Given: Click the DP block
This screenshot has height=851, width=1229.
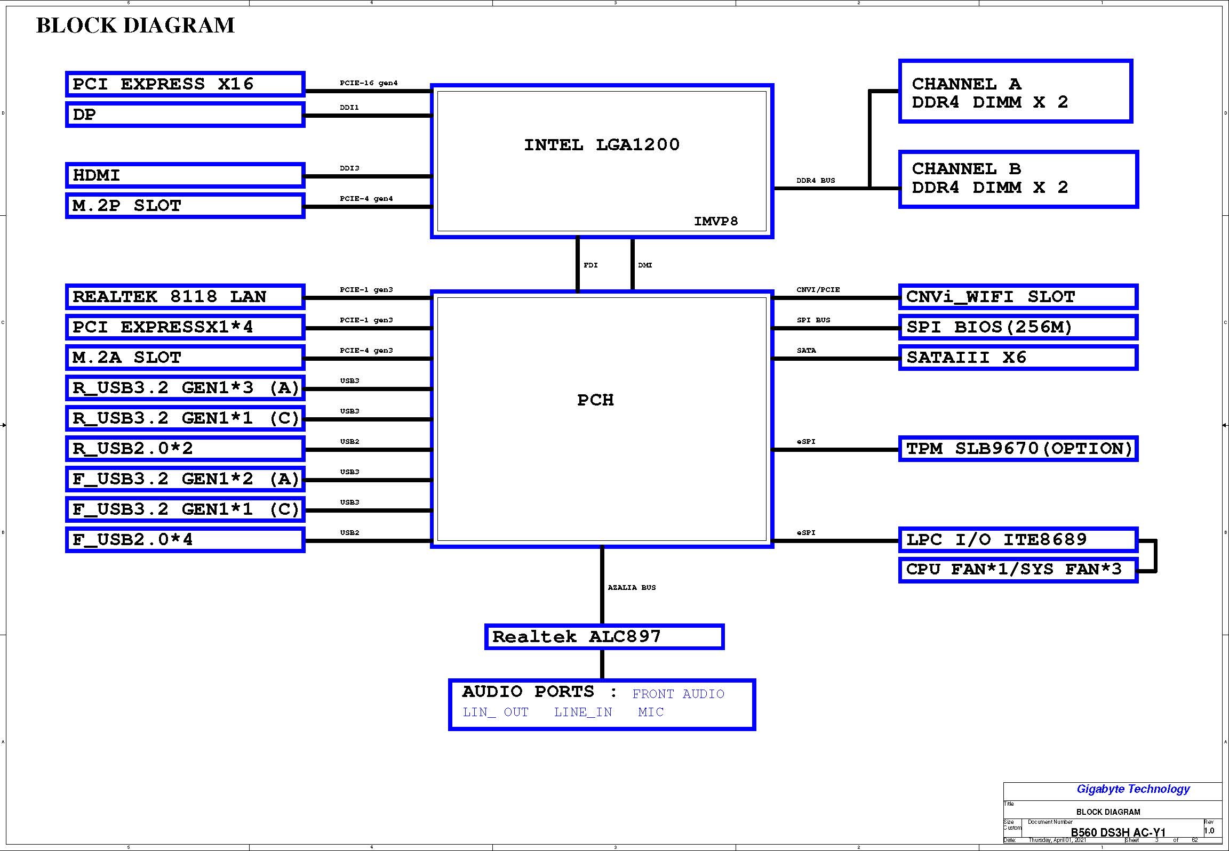Looking at the screenshot, I should pos(185,115).
